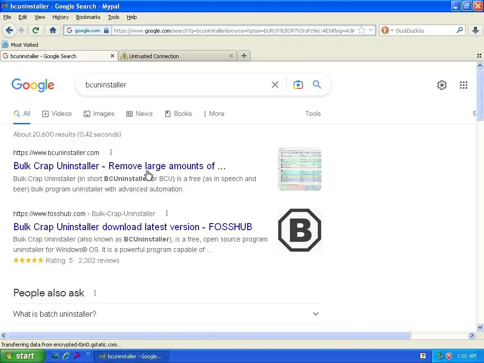Image resolution: width=484 pixels, height=363 pixels.
Task: Switch to the Untrusted Connection tab
Action: coord(178,56)
